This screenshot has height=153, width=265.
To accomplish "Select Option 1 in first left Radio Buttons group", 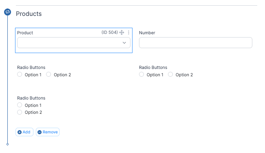I will [x=20, y=74].
